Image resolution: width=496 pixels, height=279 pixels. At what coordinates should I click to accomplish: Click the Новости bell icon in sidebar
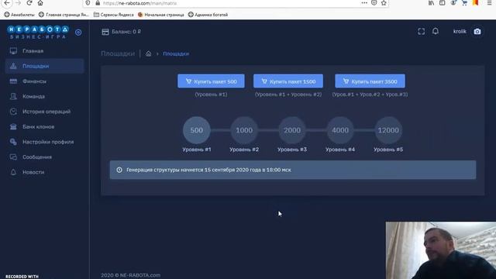13,172
